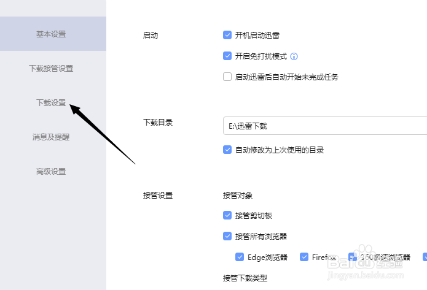Toggle the 接管所有浏览器 checkbox
The height and width of the screenshot is (290, 427).
[x=227, y=236]
